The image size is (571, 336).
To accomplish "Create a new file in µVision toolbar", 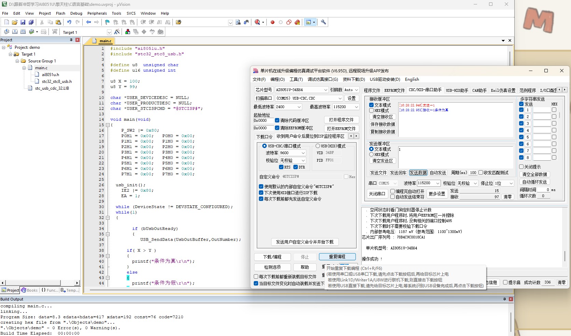I will pyautogui.click(x=6, y=22).
